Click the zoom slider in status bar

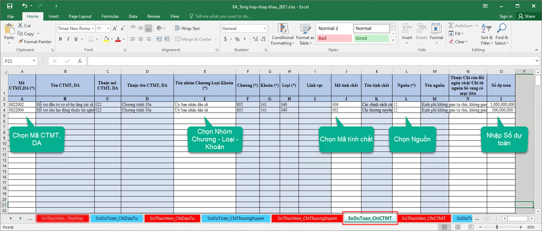point(497,227)
